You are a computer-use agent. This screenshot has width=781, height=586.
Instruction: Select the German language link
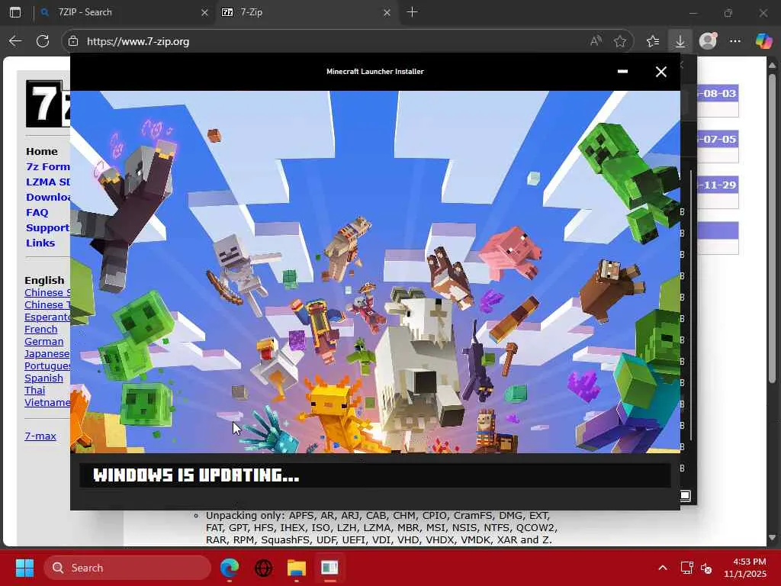click(43, 342)
